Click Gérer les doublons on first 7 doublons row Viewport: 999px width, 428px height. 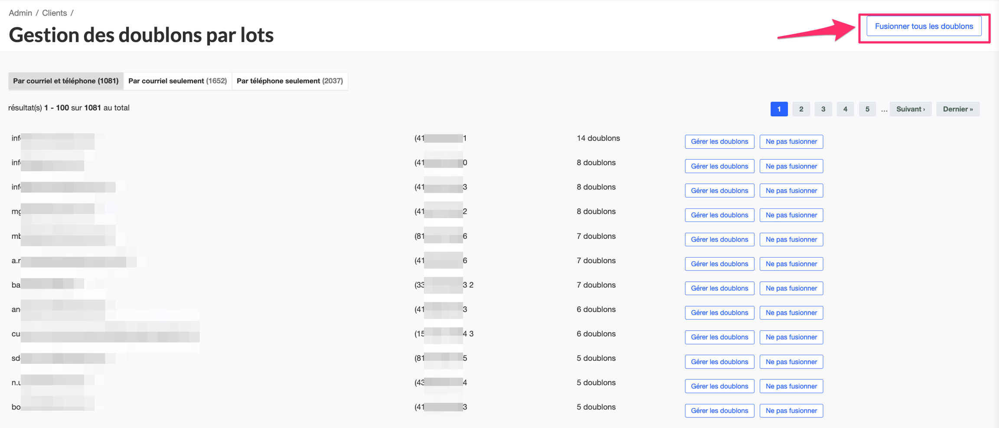coord(719,239)
